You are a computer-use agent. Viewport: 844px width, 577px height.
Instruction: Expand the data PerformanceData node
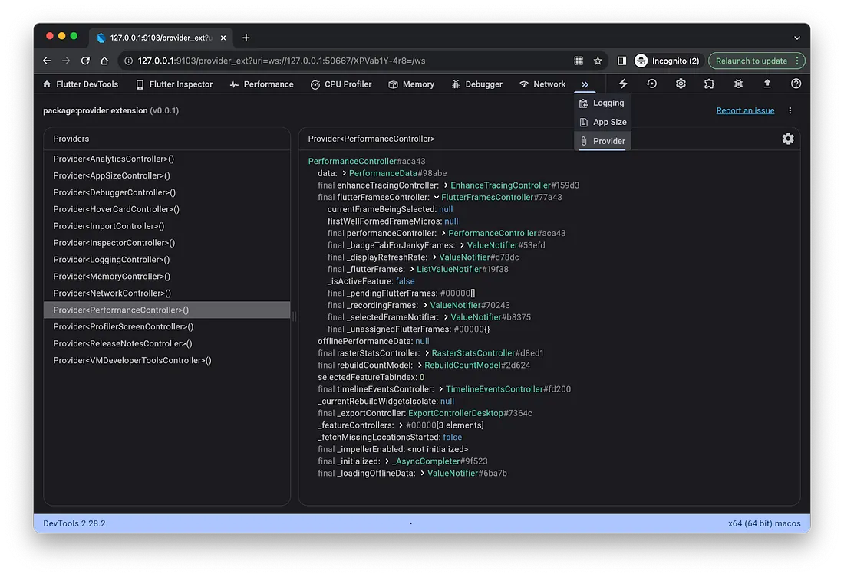tap(344, 173)
